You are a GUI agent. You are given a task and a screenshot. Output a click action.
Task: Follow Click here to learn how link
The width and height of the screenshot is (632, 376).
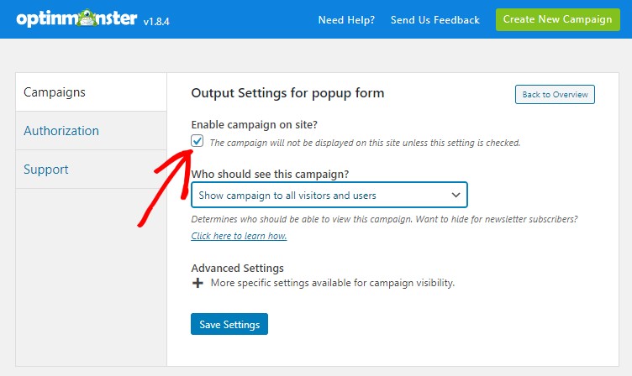point(239,236)
